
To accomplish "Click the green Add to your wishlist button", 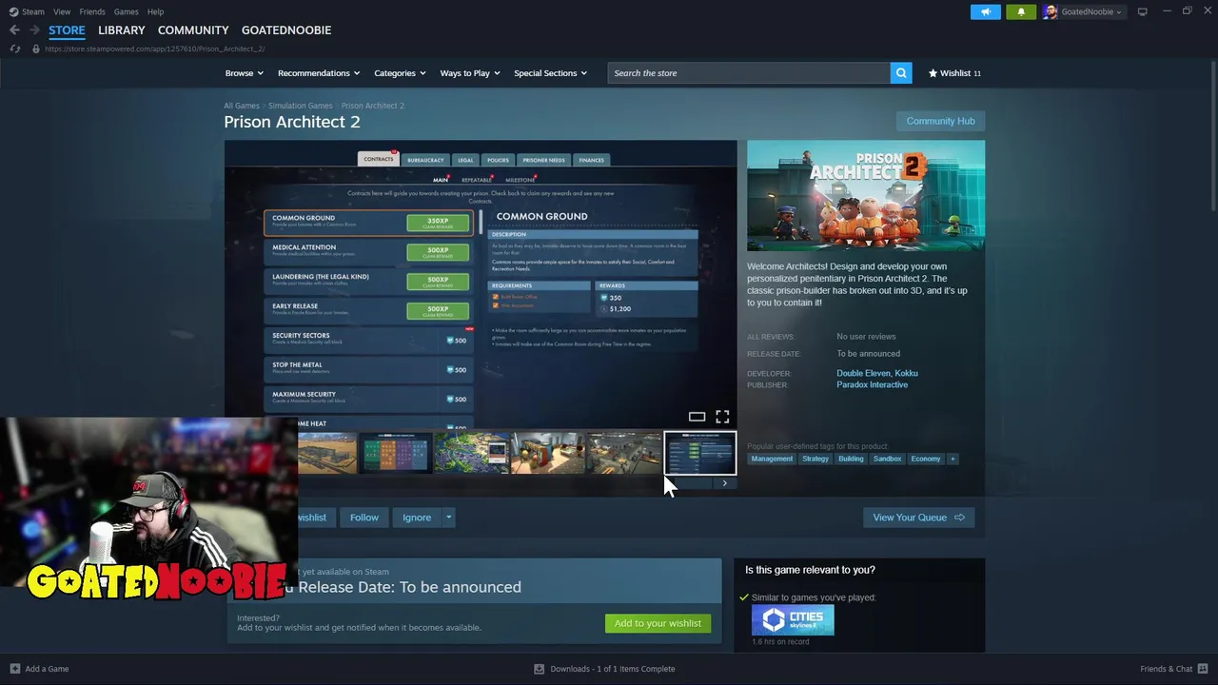I will [658, 623].
